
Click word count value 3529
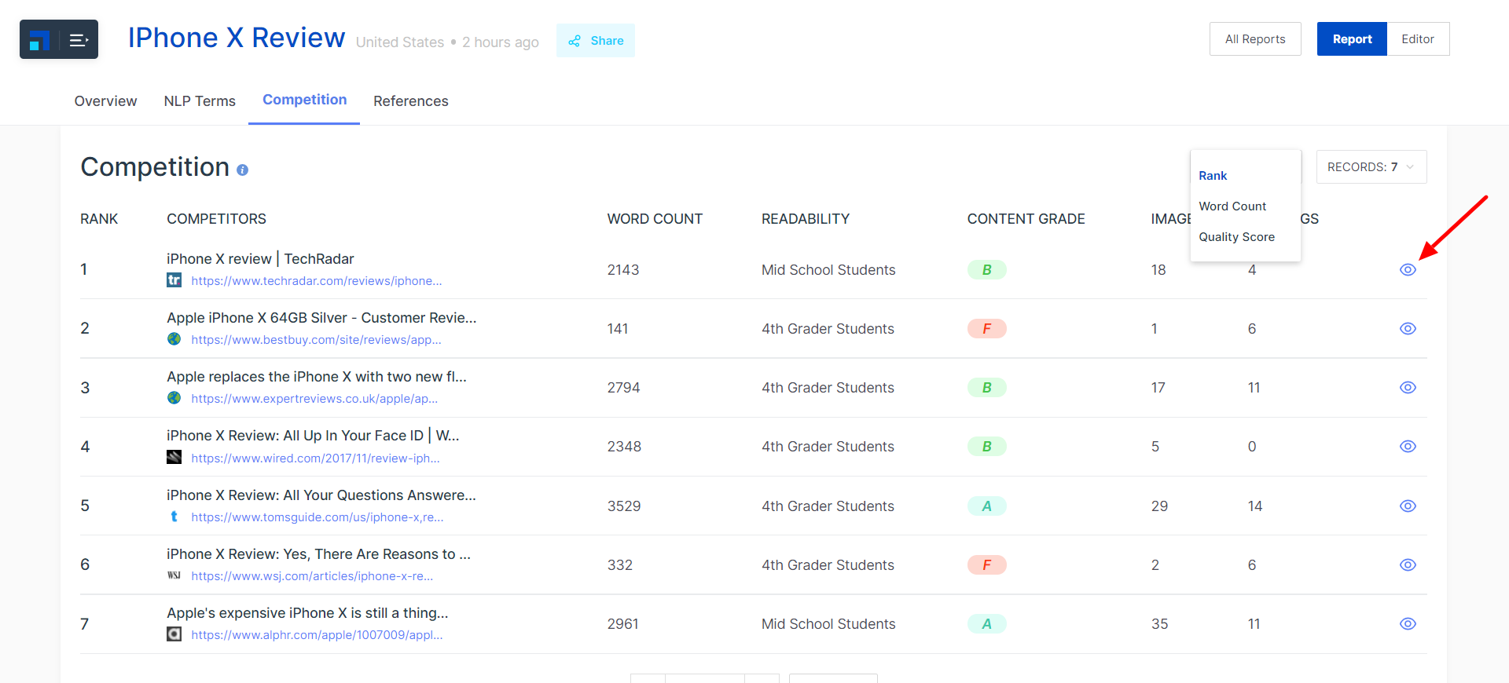pyautogui.click(x=624, y=506)
